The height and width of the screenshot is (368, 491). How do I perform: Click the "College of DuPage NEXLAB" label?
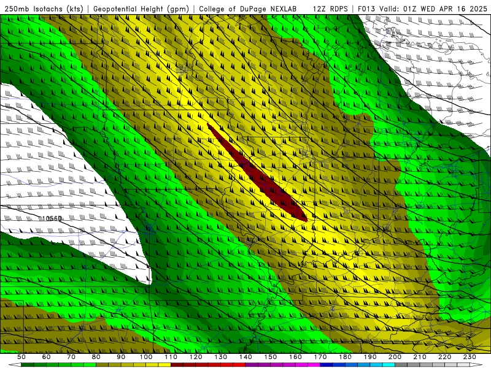248,9
